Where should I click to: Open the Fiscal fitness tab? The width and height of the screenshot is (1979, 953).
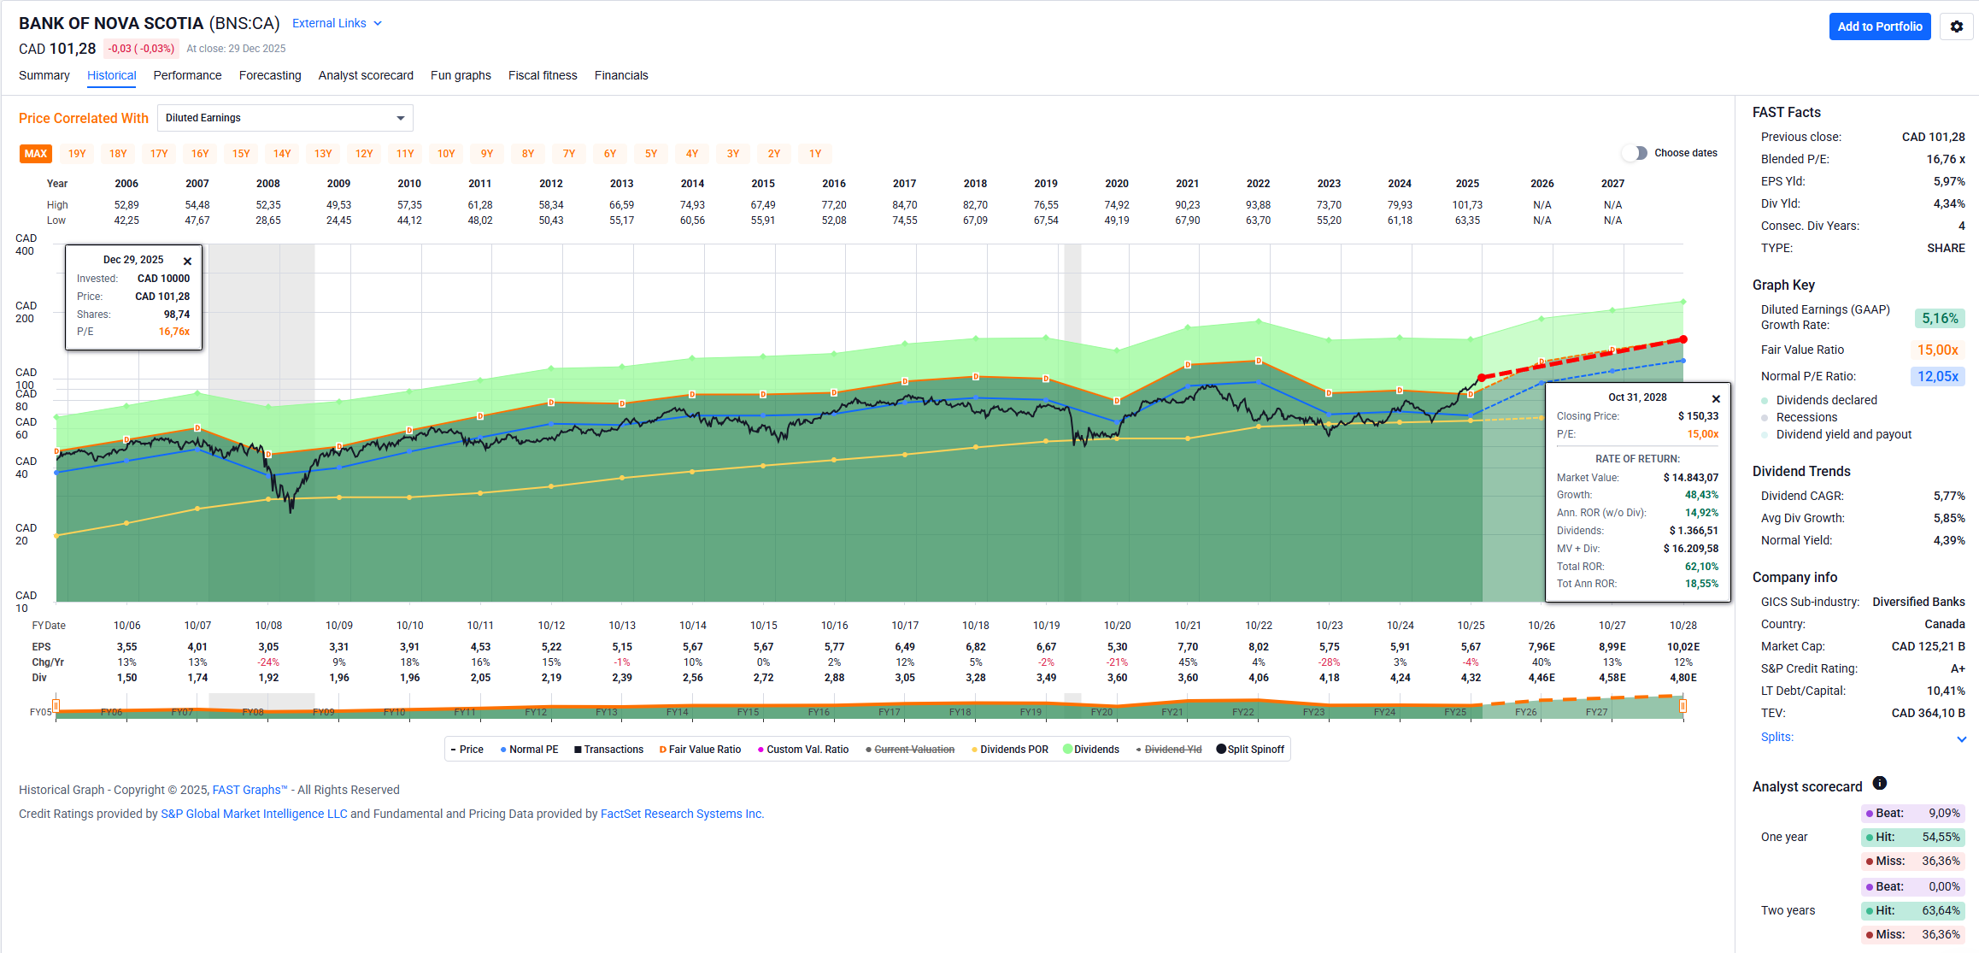click(x=543, y=75)
